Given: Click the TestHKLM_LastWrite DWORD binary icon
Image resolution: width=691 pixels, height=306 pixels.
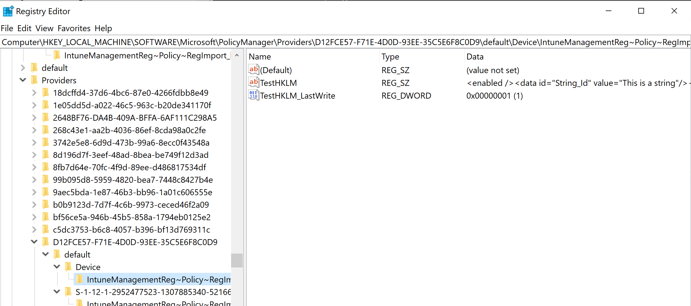Looking at the screenshot, I should coord(253,95).
